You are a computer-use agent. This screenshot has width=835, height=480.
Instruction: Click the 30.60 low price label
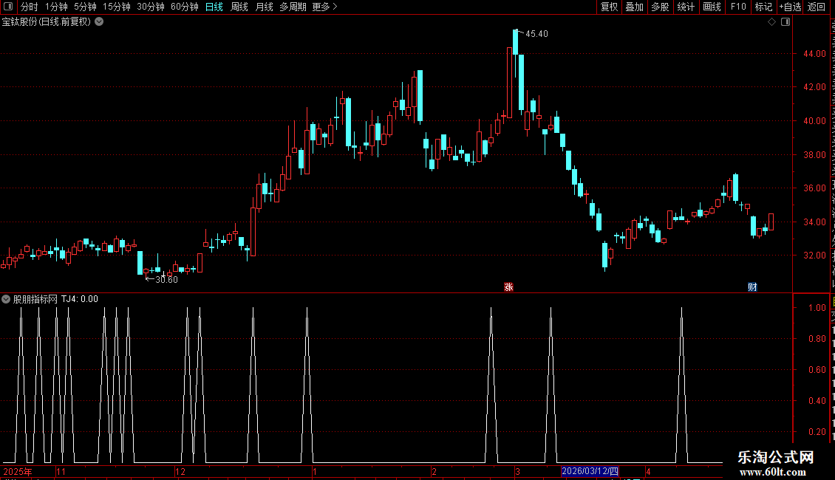click(x=166, y=279)
